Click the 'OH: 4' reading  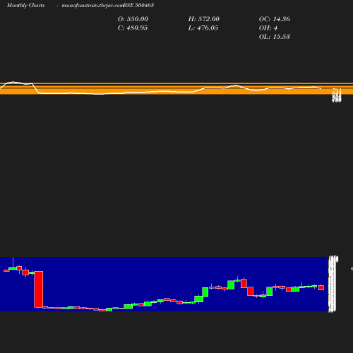click(268, 28)
